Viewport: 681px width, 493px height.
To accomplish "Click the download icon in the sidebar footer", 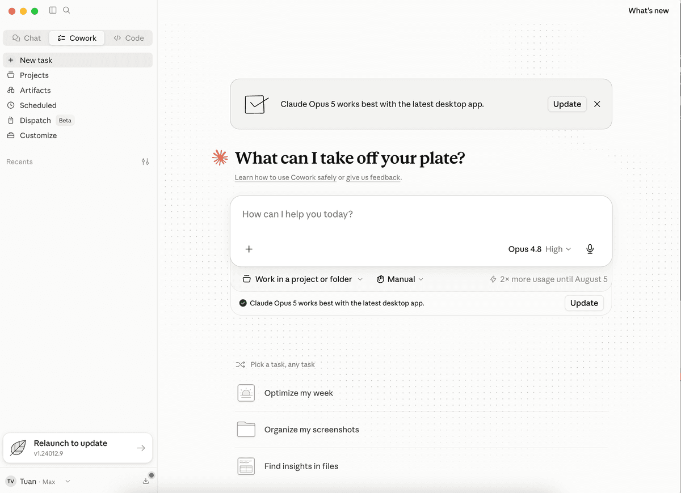I will tap(146, 481).
